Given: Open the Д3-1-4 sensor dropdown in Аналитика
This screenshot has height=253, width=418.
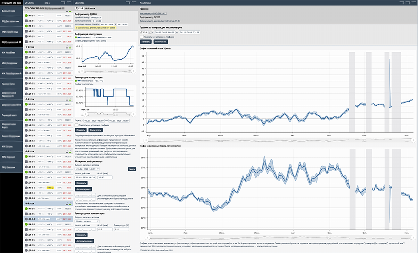Looking at the screenshot, I should tap(145, 32).
